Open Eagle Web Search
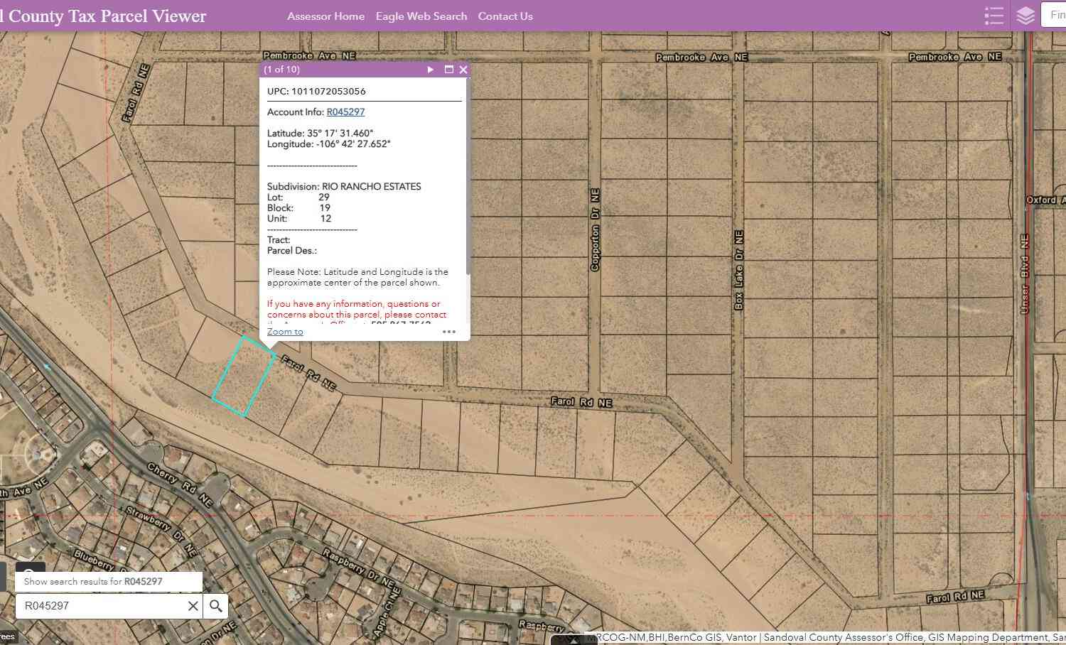Image resolution: width=1066 pixels, height=645 pixels. click(x=421, y=16)
